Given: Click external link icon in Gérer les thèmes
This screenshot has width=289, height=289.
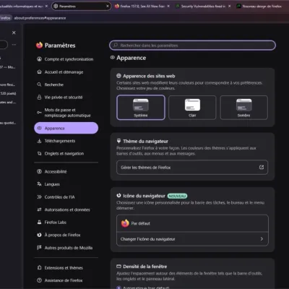Looking at the screenshot, I should [262, 167].
